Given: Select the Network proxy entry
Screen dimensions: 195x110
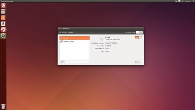Looking at the screenshot, I should [74, 42].
